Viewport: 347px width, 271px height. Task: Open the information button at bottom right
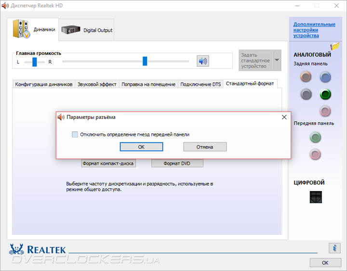coord(334,248)
